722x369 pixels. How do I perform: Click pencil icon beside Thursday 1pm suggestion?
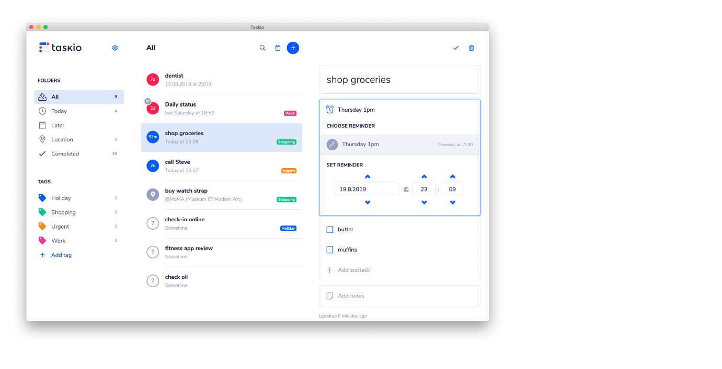[x=332, y=145]
